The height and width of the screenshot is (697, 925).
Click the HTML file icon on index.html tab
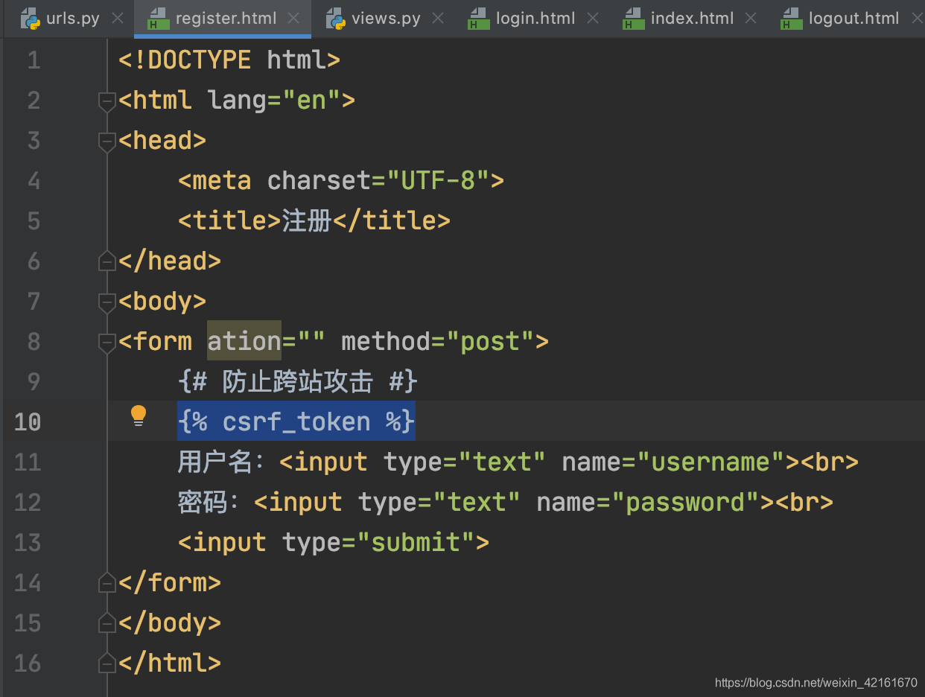point(633,19)
